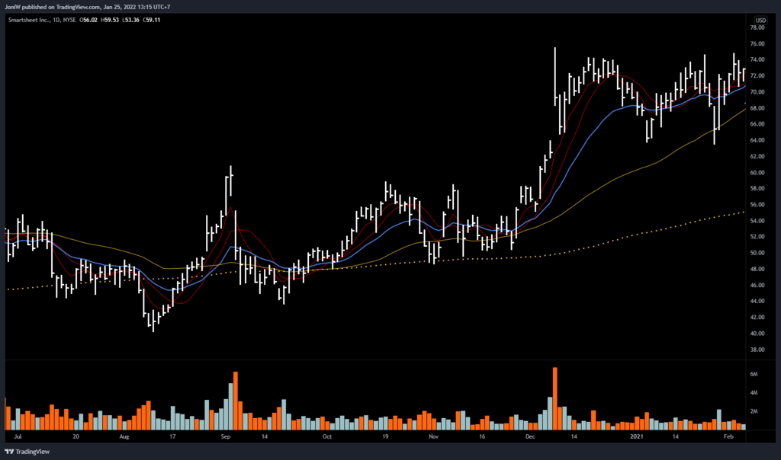Select the Sep marker on the time axis
This screenshot has width=781, height=460.
tap(226, 438)
